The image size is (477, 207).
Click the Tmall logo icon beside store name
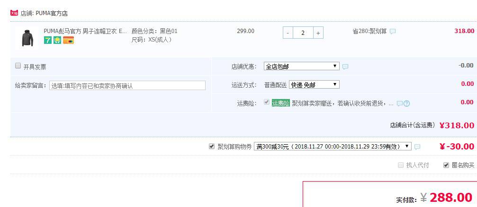[14, 13]
